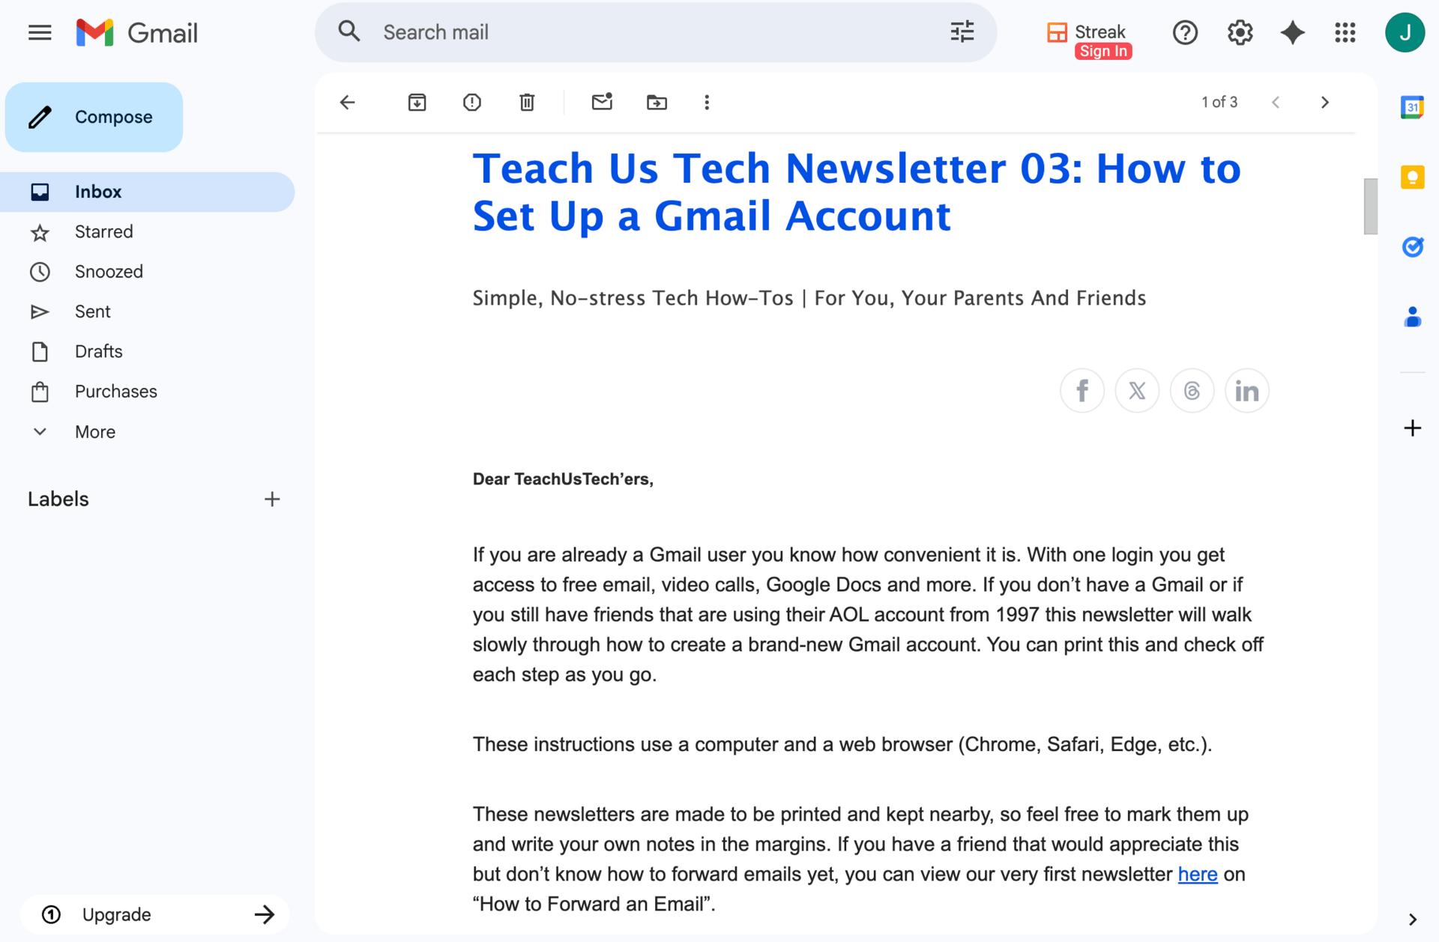Show search options filter dropdown
This screenshot has width=1439, height=942.
click(962, 32)
